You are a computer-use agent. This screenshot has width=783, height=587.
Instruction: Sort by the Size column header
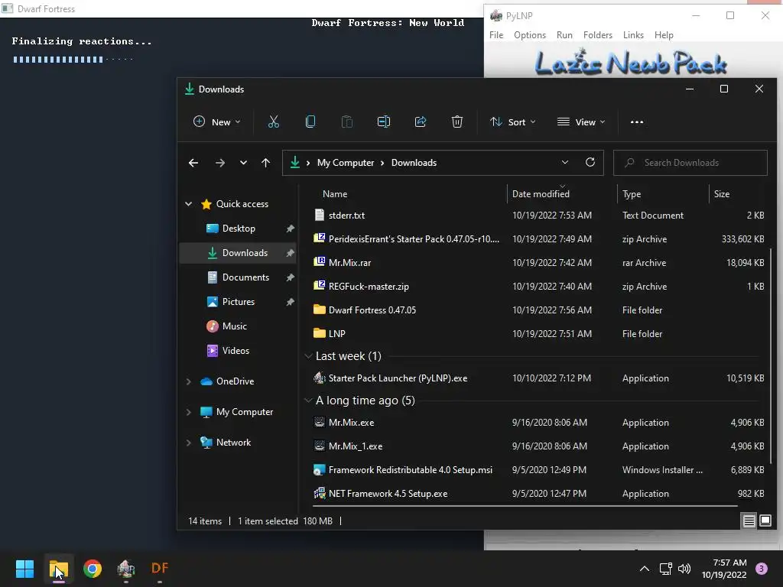click(x=722, y=194)
